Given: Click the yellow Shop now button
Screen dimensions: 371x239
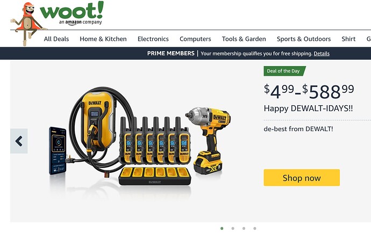Looking at the screenshot, I should [x=302, y=178].
